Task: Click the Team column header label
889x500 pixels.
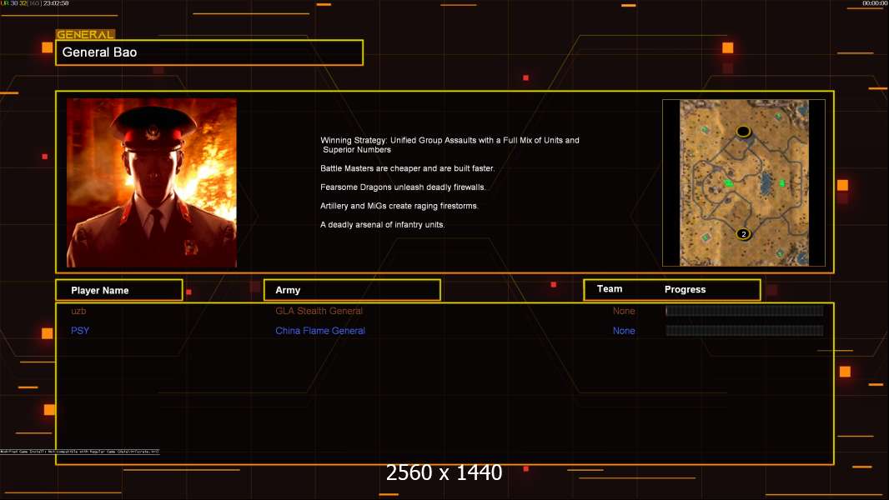Action: [610, 289]
